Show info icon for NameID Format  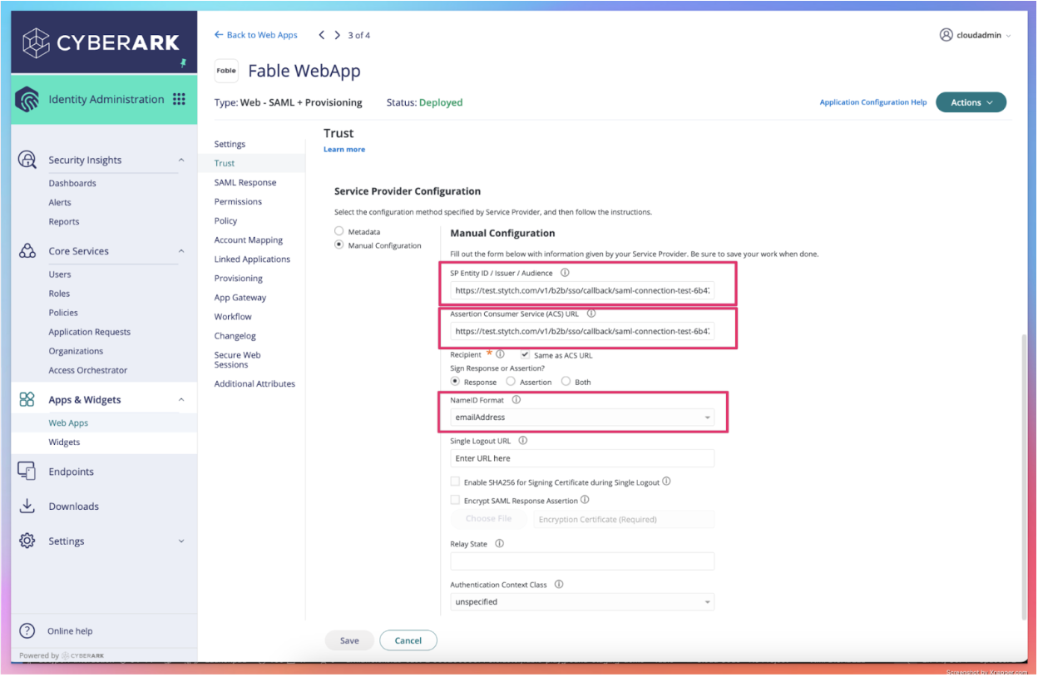point(516,400)
